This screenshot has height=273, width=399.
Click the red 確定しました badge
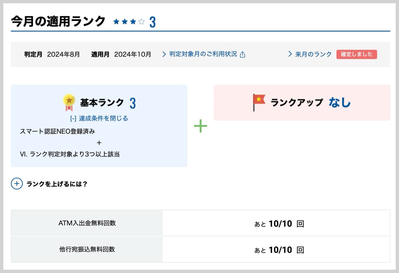pyautogui.click(x=356, y=54)
